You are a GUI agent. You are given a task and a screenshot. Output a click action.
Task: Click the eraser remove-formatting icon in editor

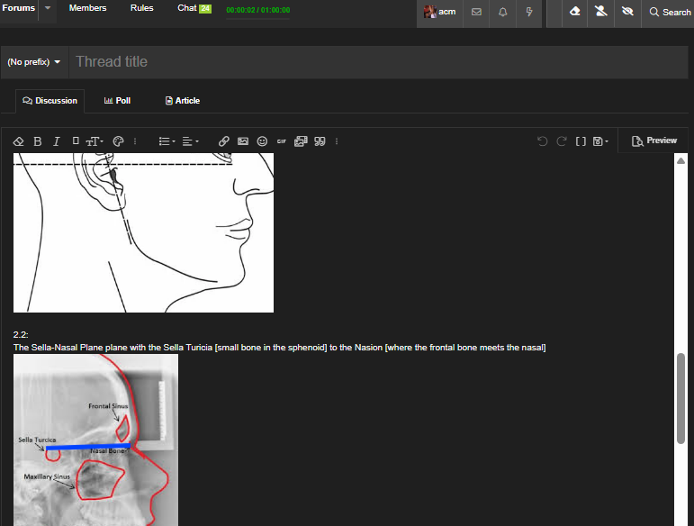tap(18, 141)
